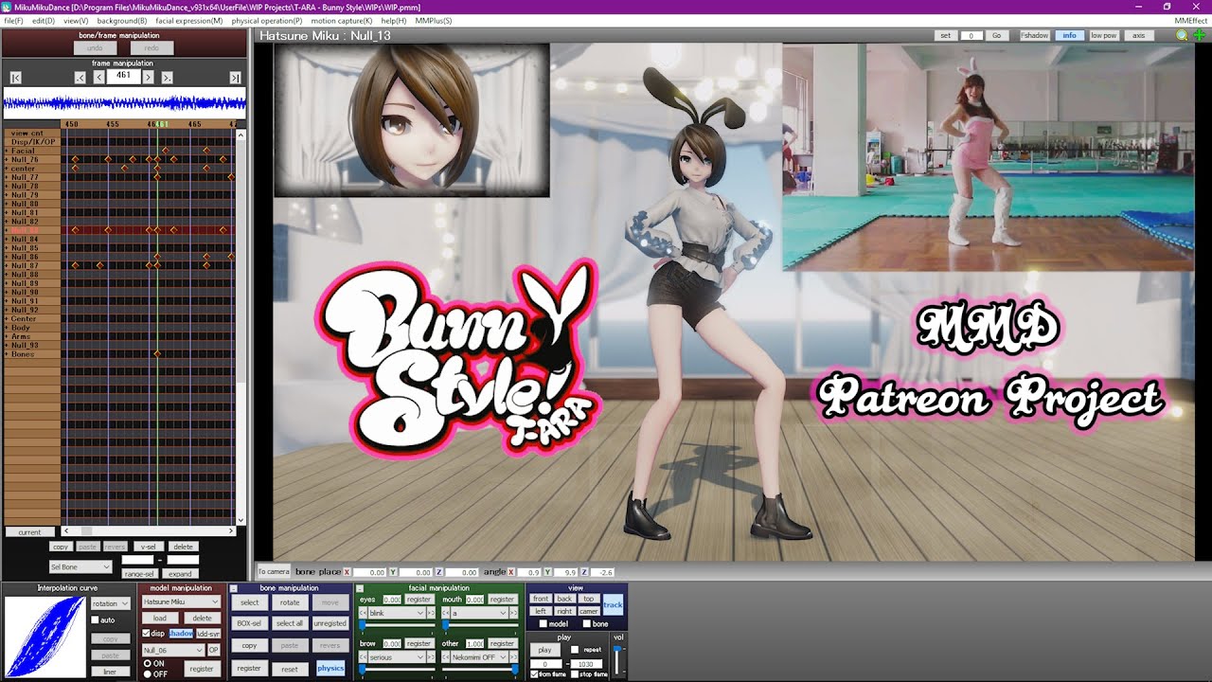
Task: Click the timeline horizontal scrollbar
Action: 149,531
